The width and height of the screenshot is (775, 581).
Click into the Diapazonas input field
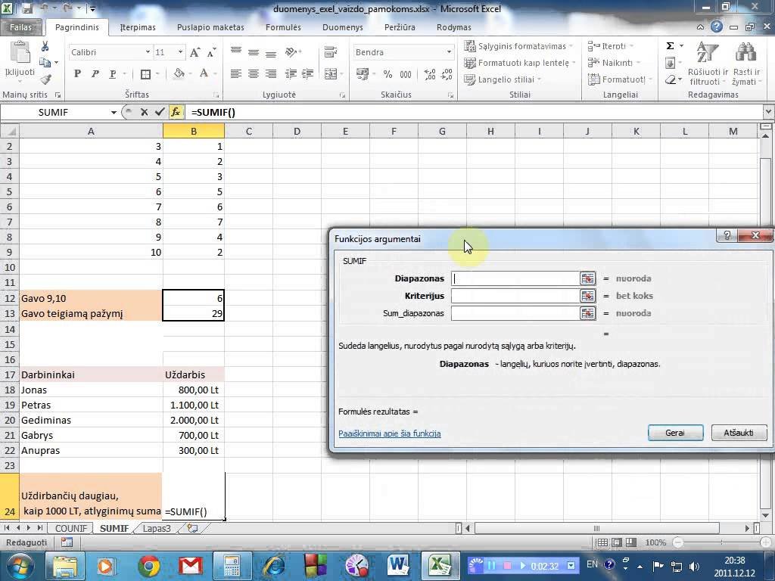coord(515,278)
